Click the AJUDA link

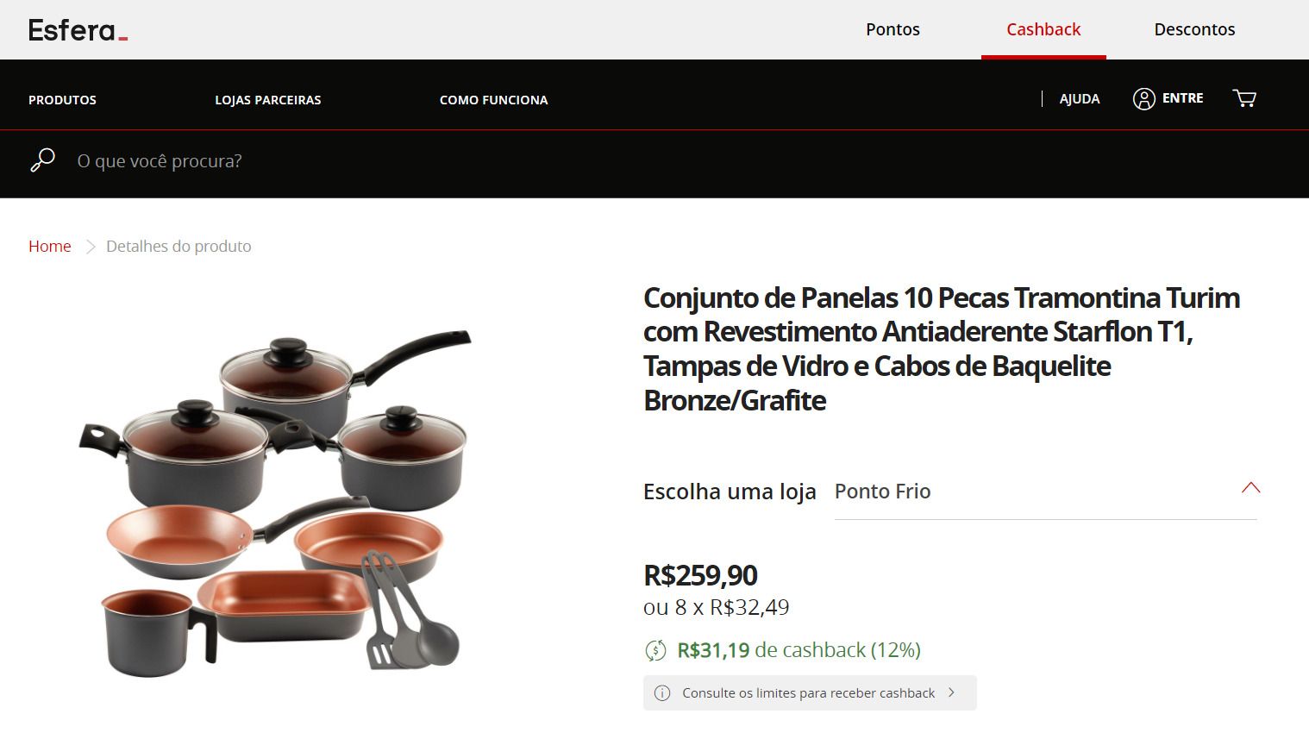pyautogui.click(x=1080, y=99)
